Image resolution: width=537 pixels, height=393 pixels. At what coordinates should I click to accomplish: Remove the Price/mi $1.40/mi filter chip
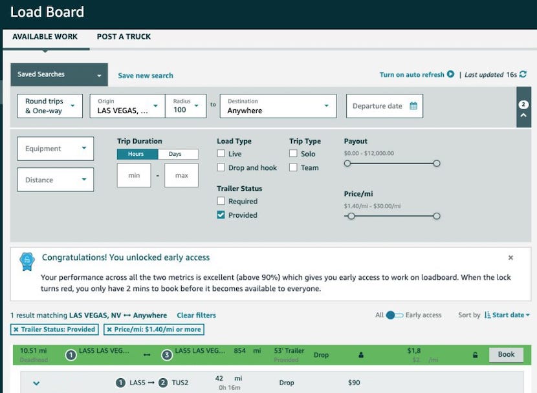click(109, 330)
